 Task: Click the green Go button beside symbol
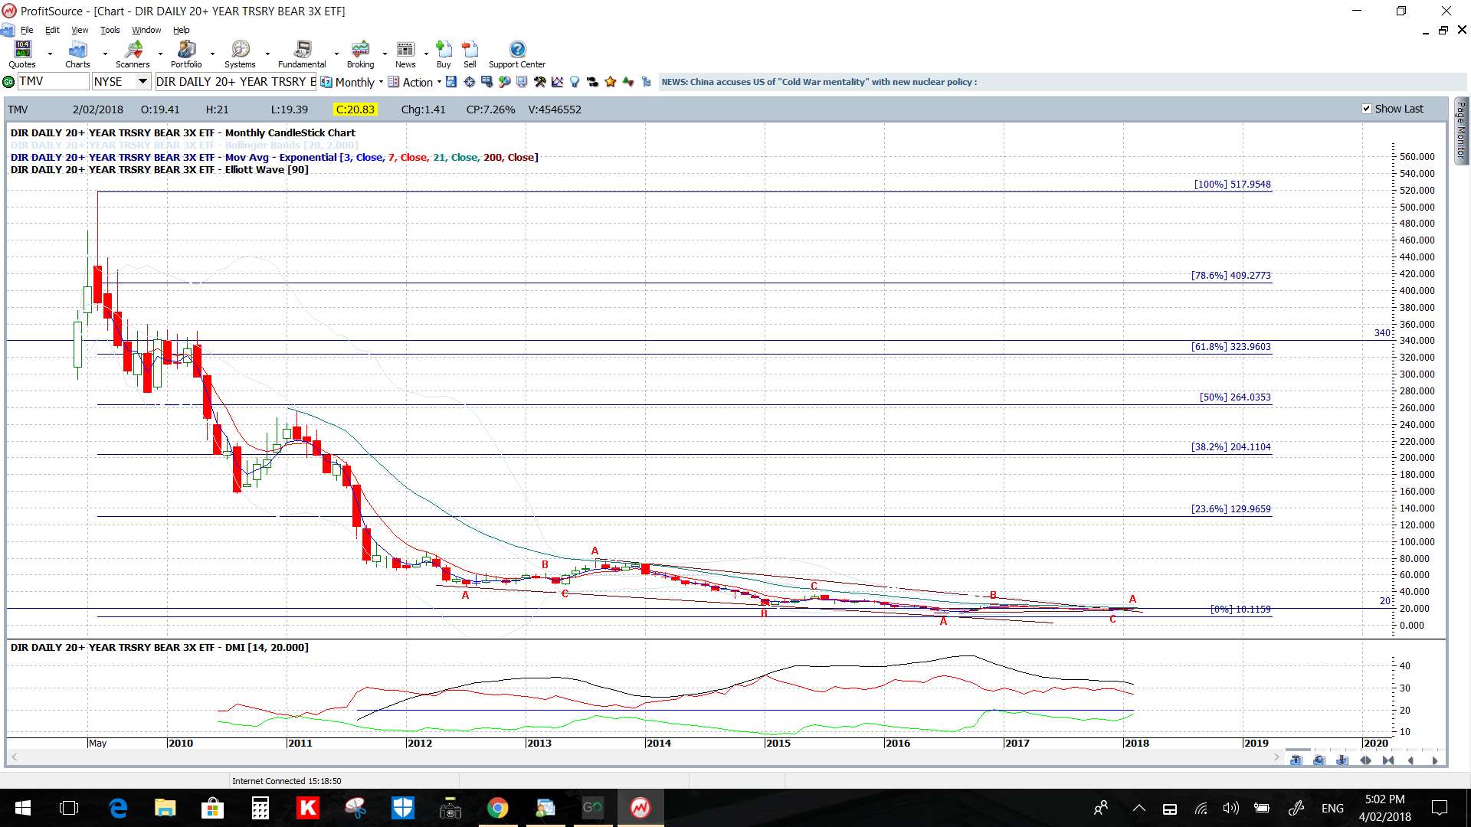8,82
